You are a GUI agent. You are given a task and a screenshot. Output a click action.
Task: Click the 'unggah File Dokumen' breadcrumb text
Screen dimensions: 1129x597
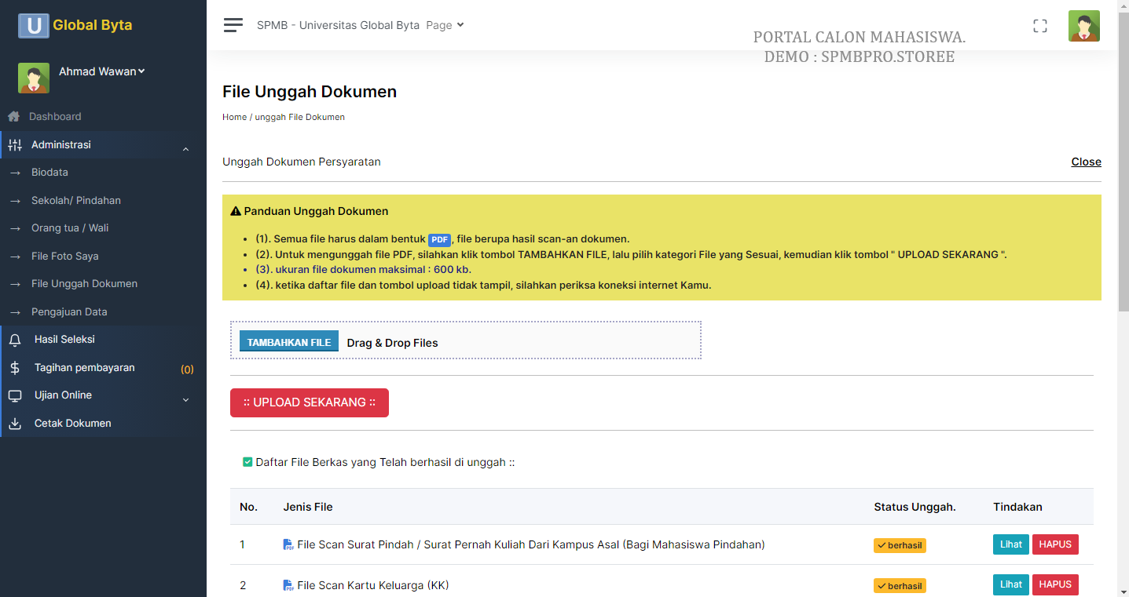300,117
